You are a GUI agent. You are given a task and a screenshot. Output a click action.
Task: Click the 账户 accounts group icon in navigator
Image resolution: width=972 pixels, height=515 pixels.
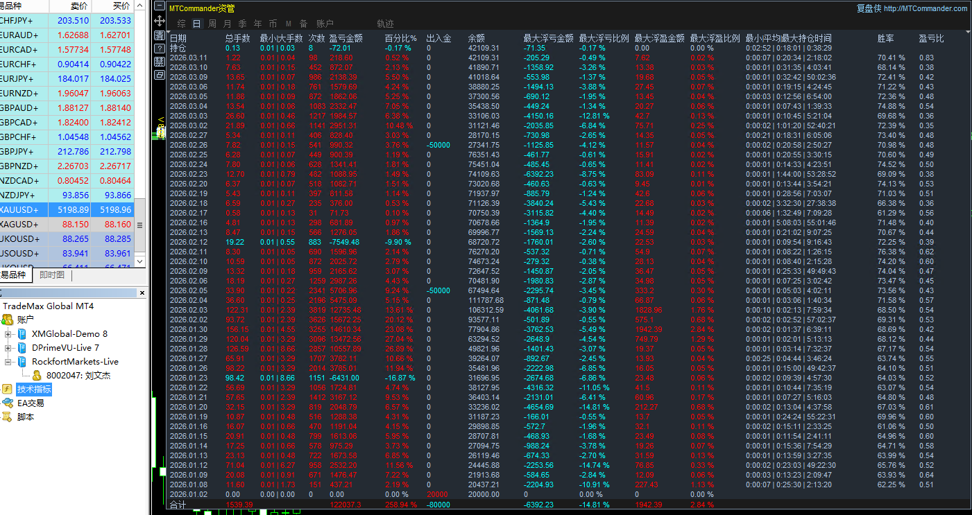point(8,320)
